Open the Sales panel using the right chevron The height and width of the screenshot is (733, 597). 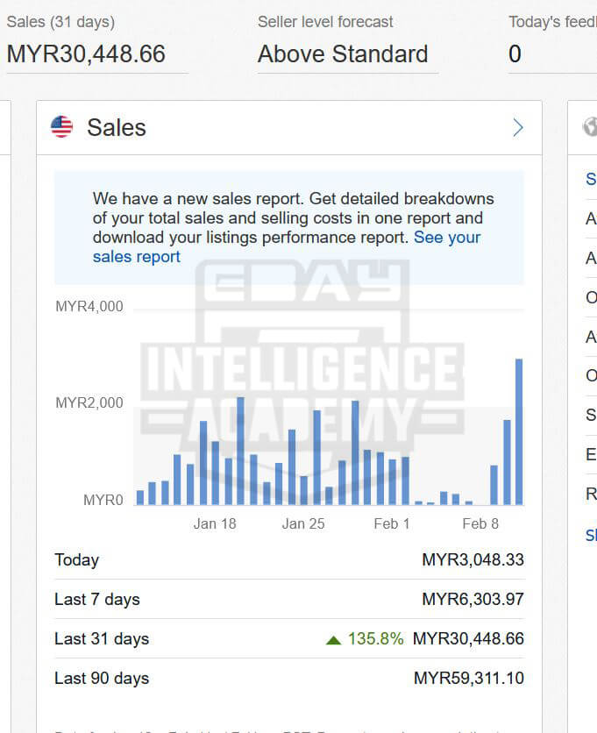click(x=517, y=128)
